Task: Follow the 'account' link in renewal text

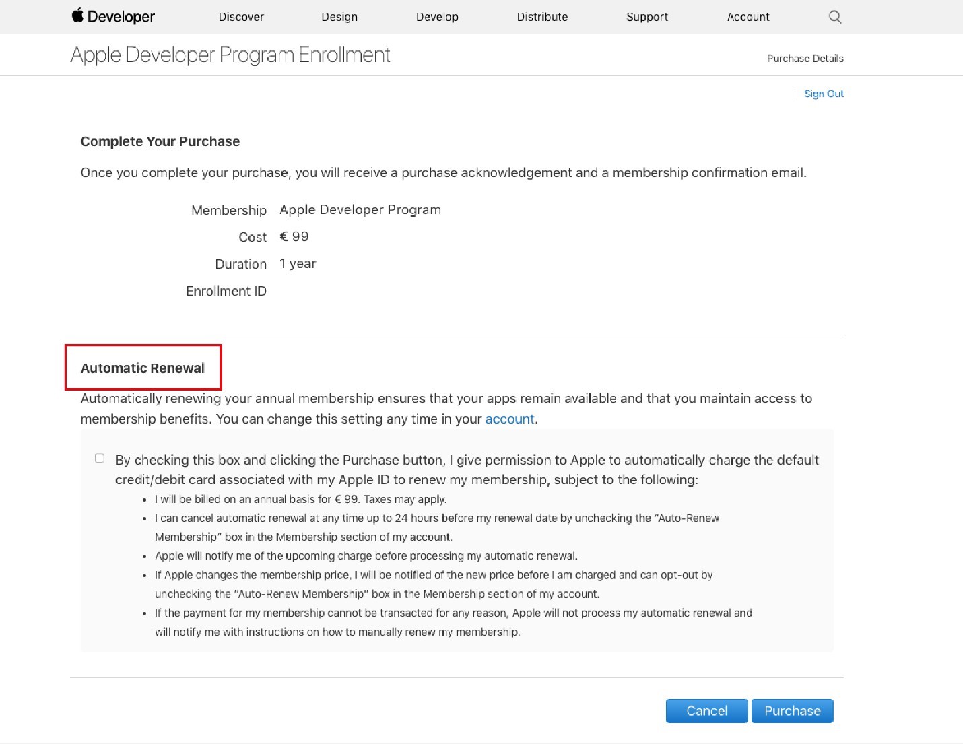Action: [x=510, y=419]
